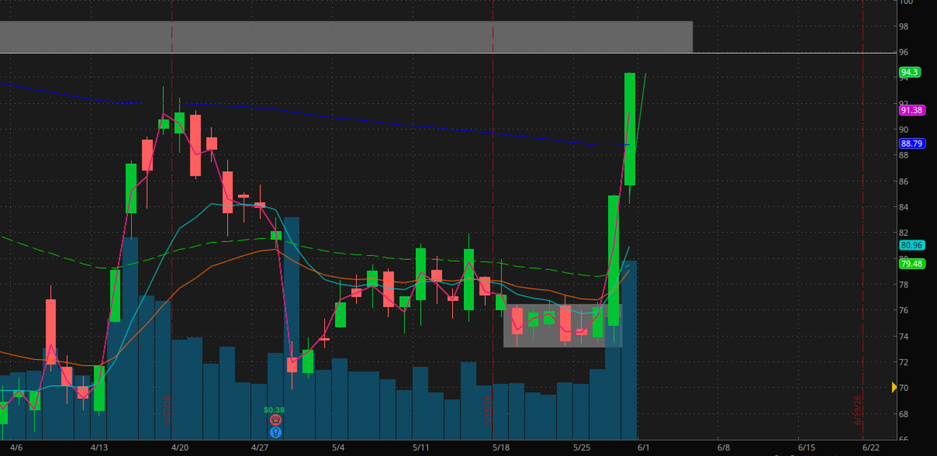Click the red earnings call phone icon

click(x=275, y=420)
